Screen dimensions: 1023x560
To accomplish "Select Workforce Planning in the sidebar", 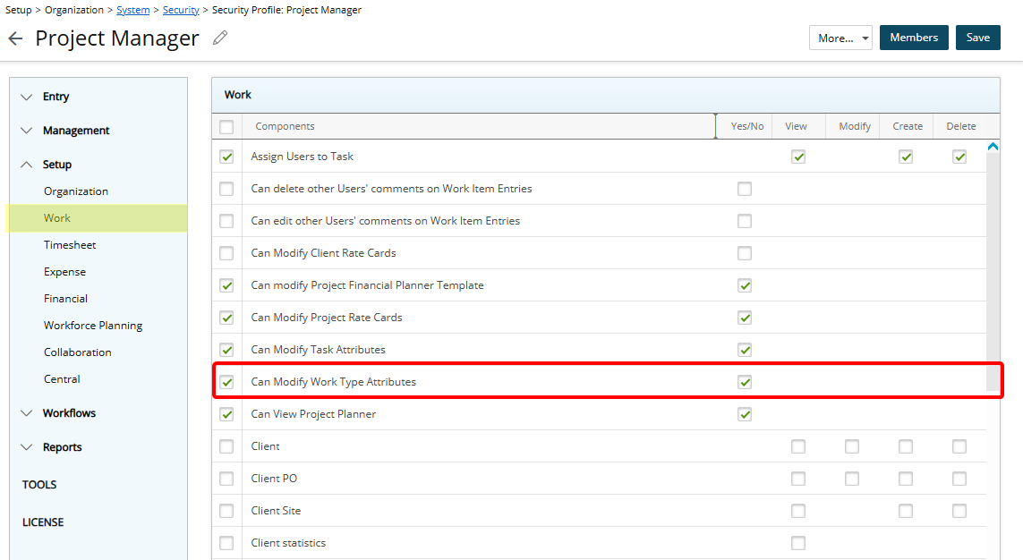I will (x=92, y=325).
